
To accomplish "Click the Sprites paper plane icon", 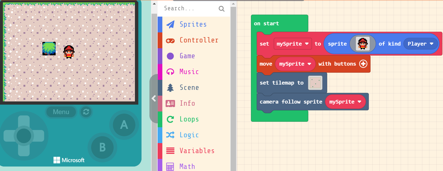I will (x=170, y=25).
